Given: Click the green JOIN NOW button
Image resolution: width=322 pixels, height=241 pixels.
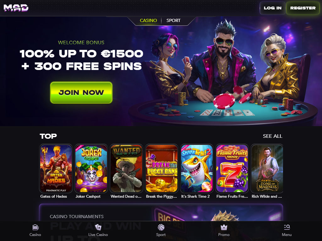Looking at the screenshot, I should coord(81,93).
